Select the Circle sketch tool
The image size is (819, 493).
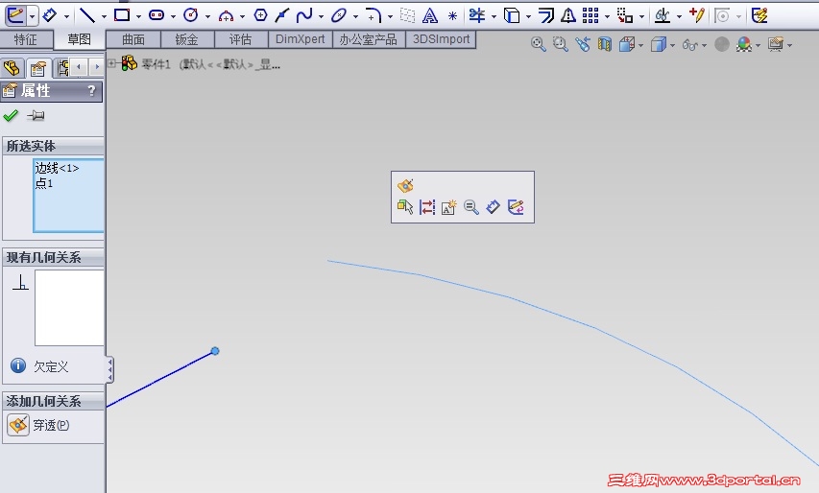click(x=191, y=15)
